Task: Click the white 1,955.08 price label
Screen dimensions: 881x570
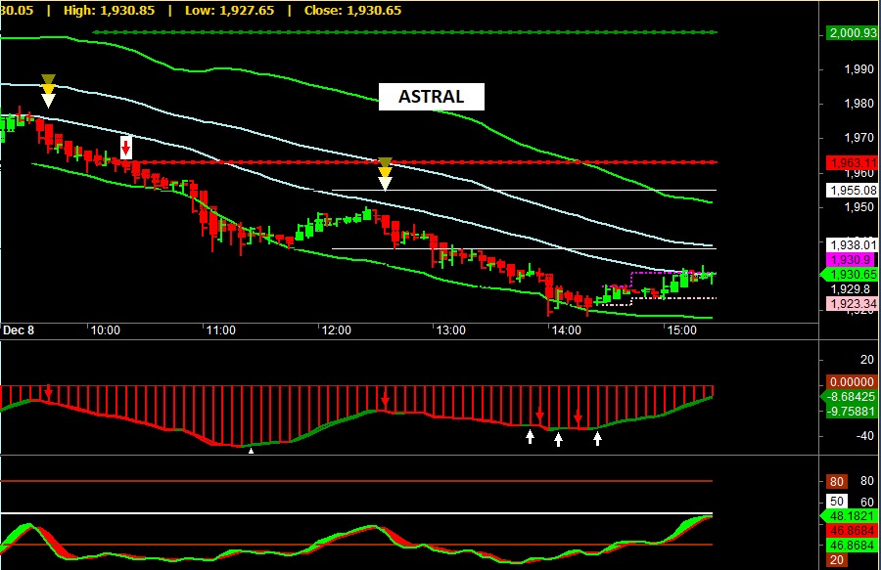Action: pyautogui.click(x=850, y=190)
